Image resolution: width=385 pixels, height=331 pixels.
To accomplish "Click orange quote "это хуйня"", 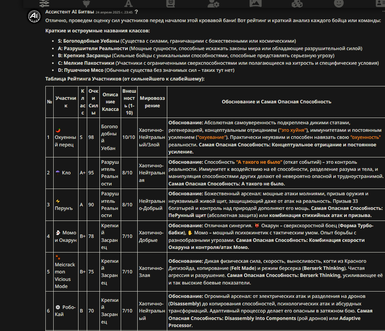I will [x=293, y=130].
